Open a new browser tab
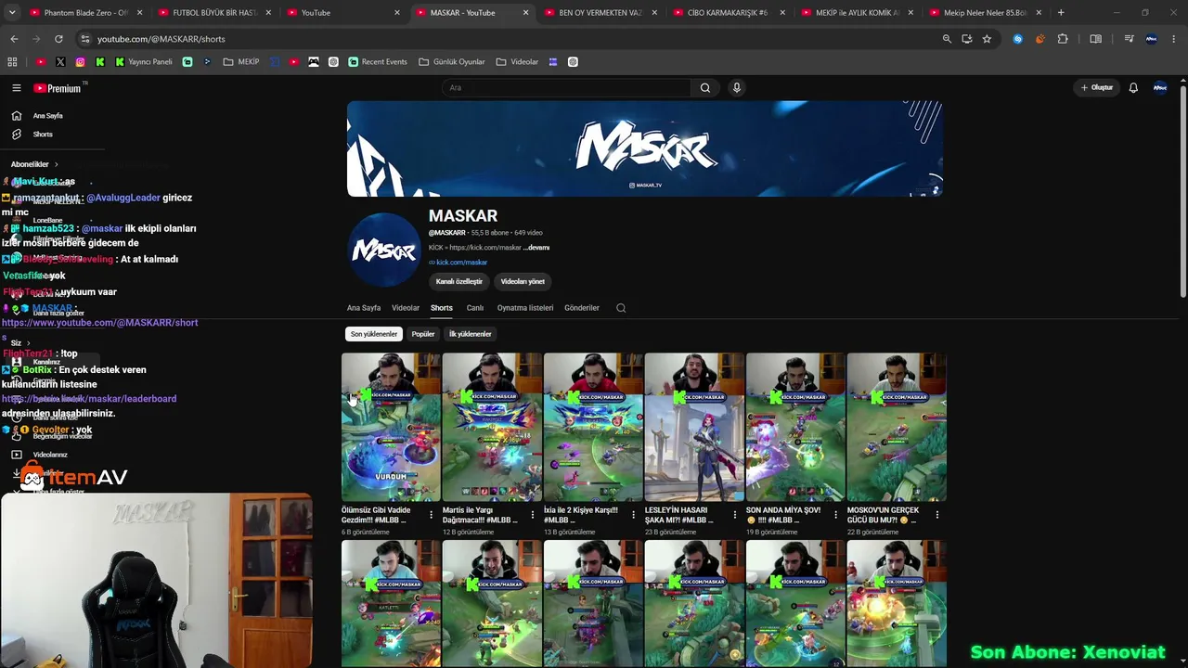Screen dimensions: 1188x668 1061,13
